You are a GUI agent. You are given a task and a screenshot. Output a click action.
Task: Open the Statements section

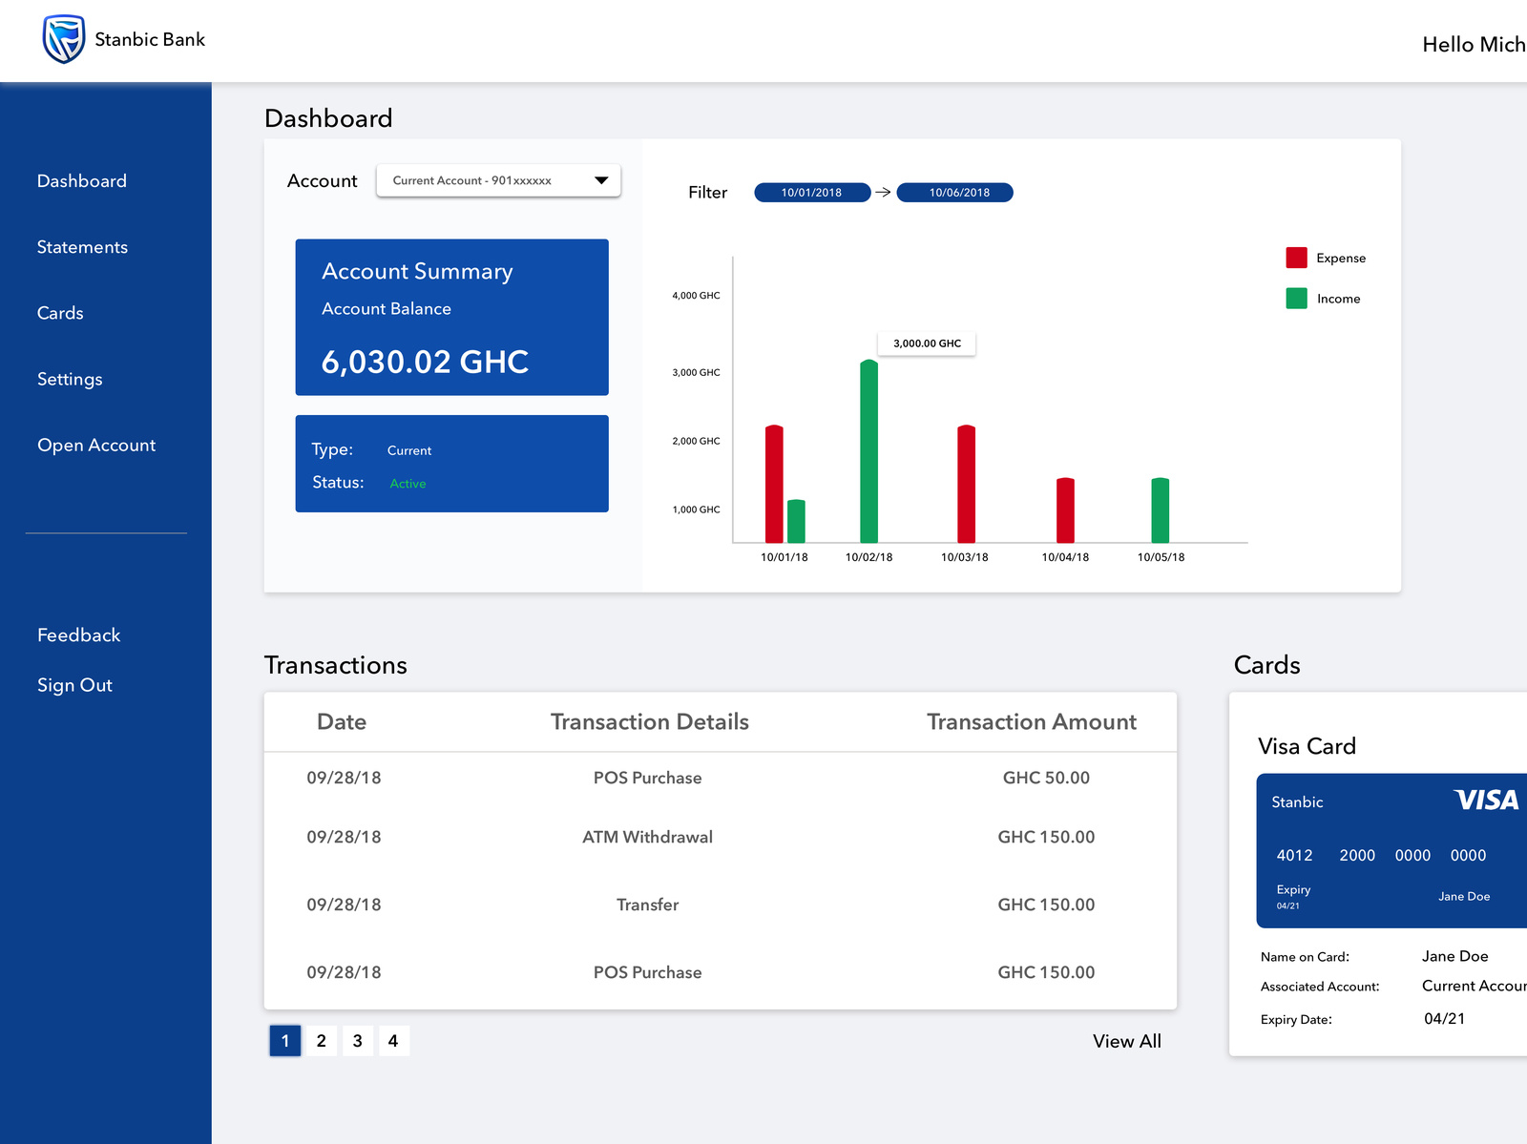coord(82,247)
